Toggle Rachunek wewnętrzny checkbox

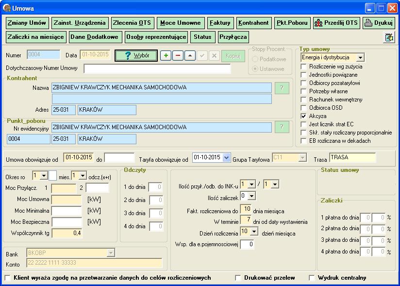(x=303, y=100)
